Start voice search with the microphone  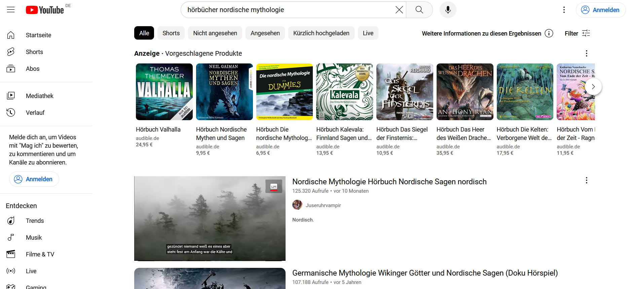coord(448,10)
